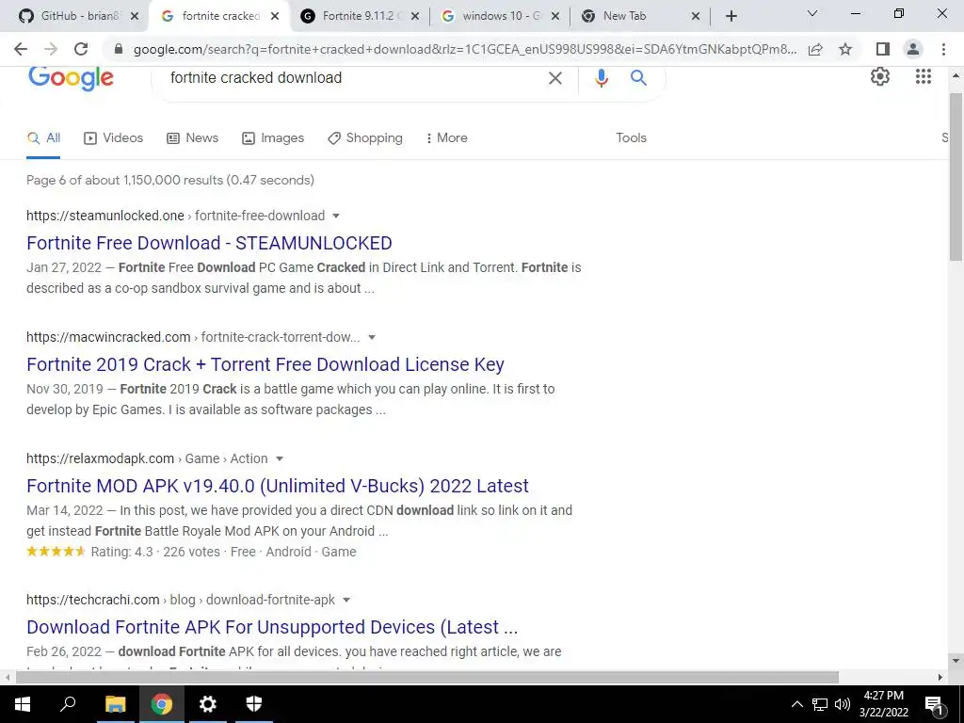Close the New Tab tab
This screenshot has height=723, width=964.
pyautogui.click(x=696, y=16)
